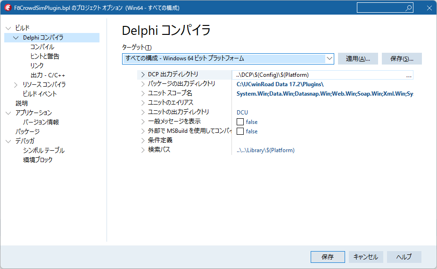Expand the 検索パス property row
Viewport: 437px width, 269px height.
click(143, 150)
